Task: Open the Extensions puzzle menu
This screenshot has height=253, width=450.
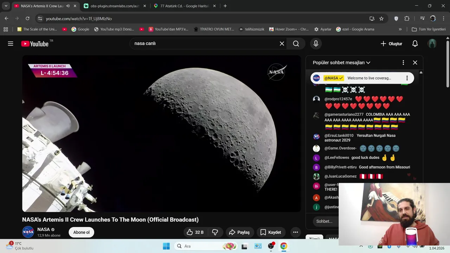Action: (407, 19)
